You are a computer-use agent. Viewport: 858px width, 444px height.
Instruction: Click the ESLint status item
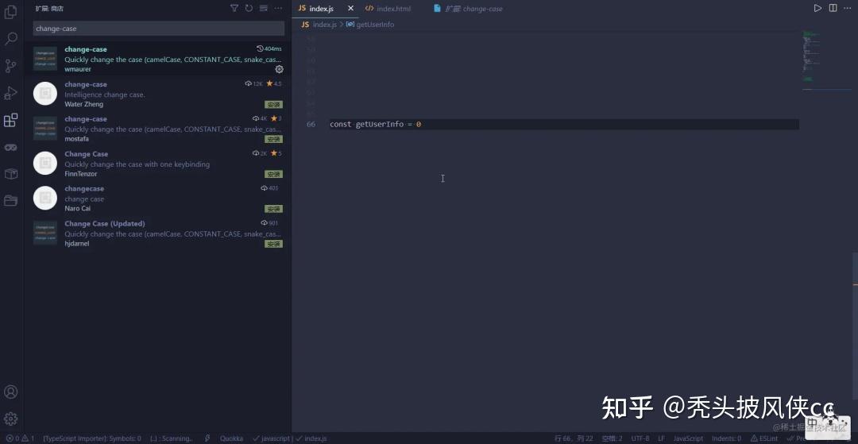click(x=764, y=438)
